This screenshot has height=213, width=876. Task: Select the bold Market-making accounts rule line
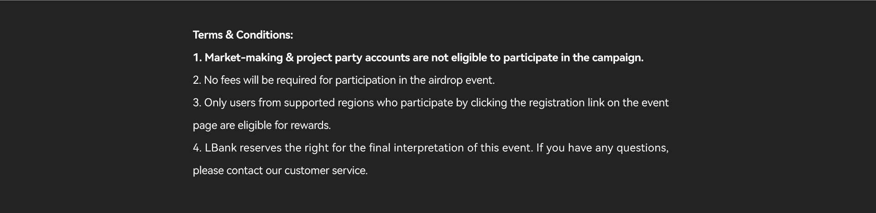pyautogui.click(x=418, y=58)
